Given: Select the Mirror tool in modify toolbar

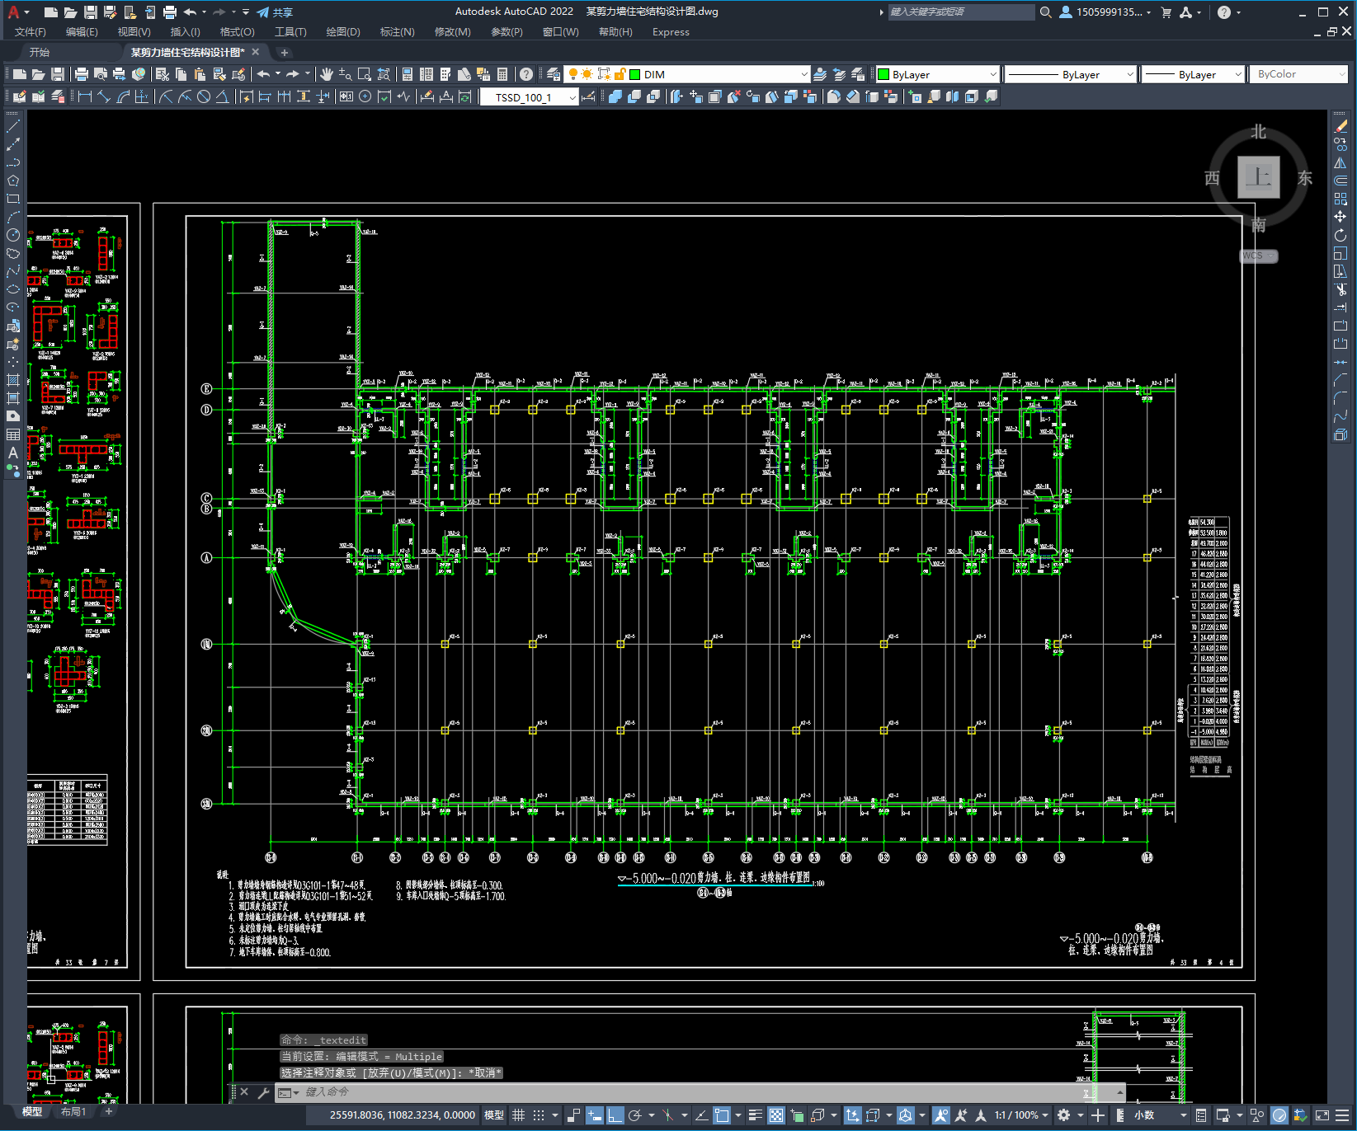Looking at the screenshot, I should point(1341,162).
